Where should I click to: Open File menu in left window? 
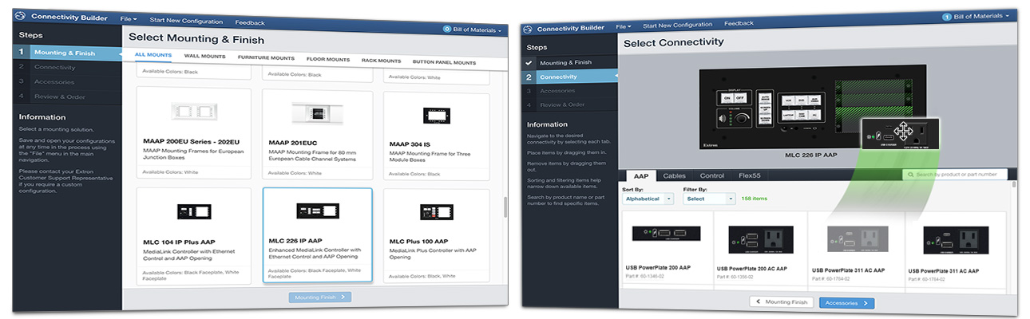click(128, 18)
